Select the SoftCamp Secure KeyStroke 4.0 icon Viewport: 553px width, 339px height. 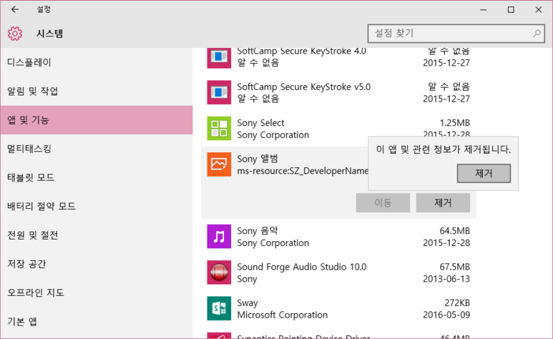coord(219,56)
